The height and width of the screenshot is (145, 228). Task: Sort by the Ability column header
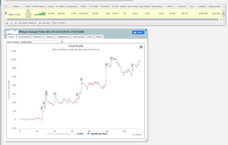click(x=123, y=7)
